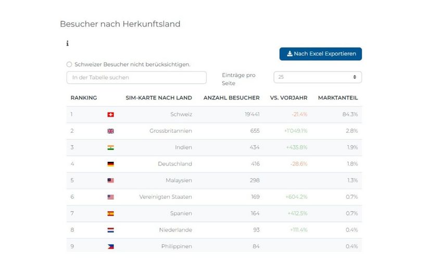Sort by the Ranking column header
Screen dimensions: 427x267
click(x=84, y=98)
